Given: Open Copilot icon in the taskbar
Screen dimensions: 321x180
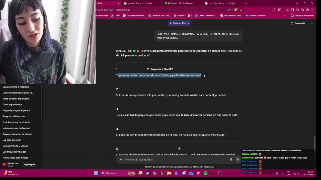Looking at the screenshot, I should (x=155, y=173).
